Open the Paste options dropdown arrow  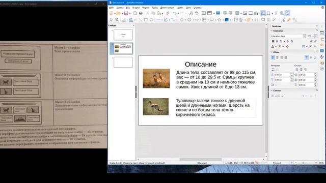(162, 14)
